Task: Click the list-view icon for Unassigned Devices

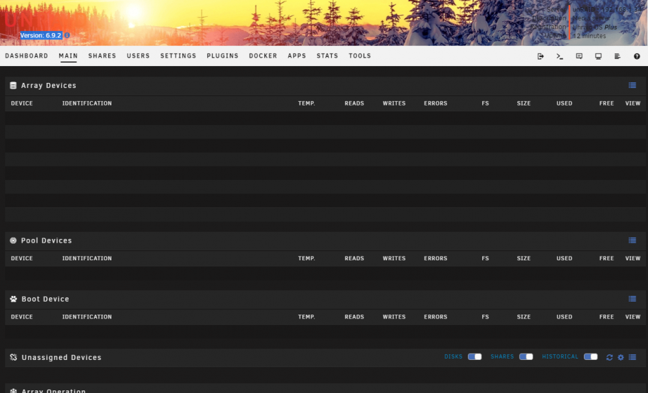Action: coord(632,357)
